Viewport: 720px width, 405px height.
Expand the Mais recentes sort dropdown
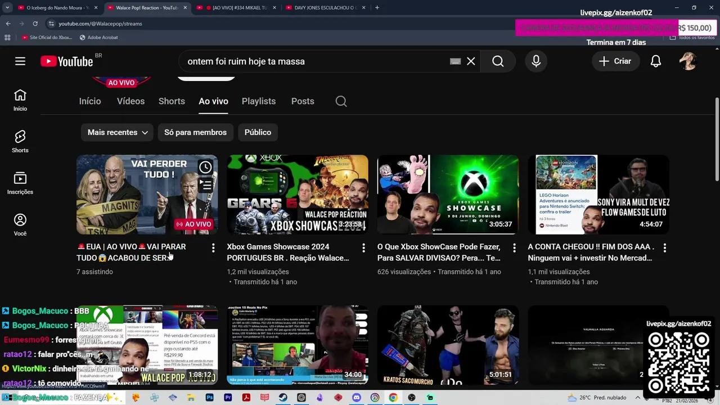(118, 132)
